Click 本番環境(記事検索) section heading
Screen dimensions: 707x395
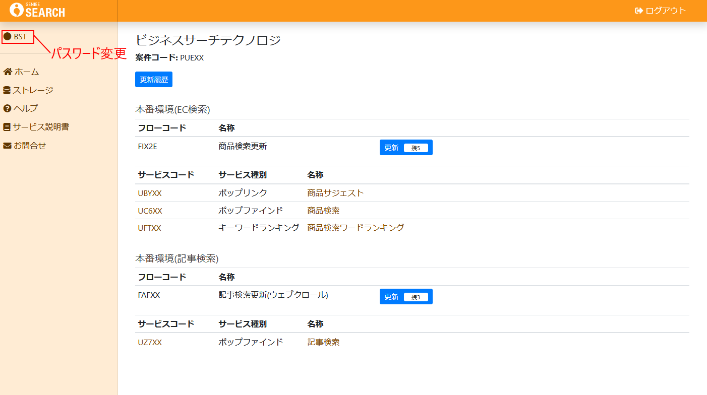click(176, 258)
